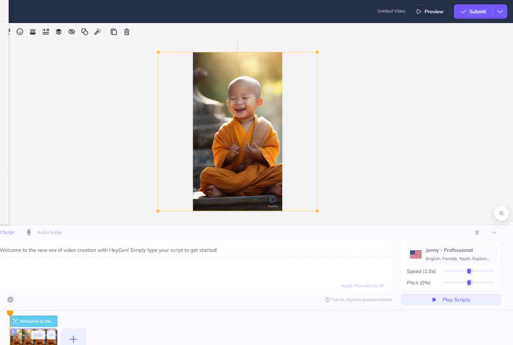Click the Pitch slider handle
Viewport: 513px width, 345px height.
coord(469,282)
